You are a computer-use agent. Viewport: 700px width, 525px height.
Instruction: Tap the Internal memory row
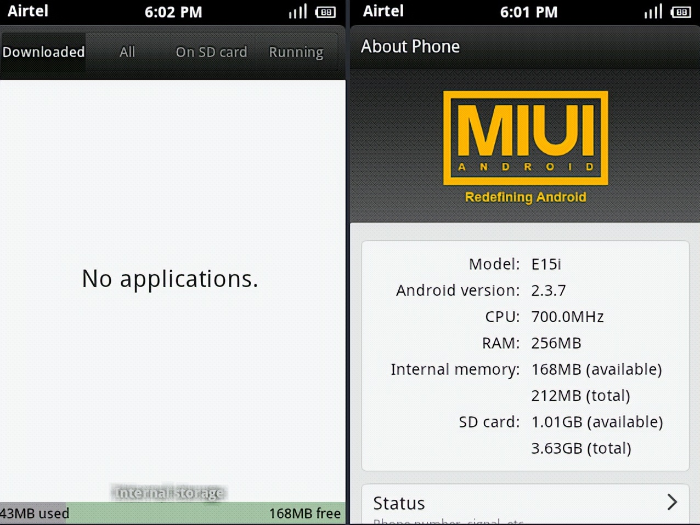pos(526,369)
